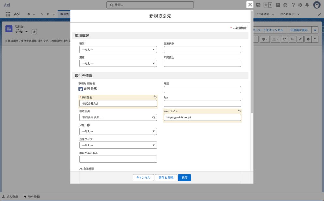Click the 従業員数 input field

(x=202, y=49)
